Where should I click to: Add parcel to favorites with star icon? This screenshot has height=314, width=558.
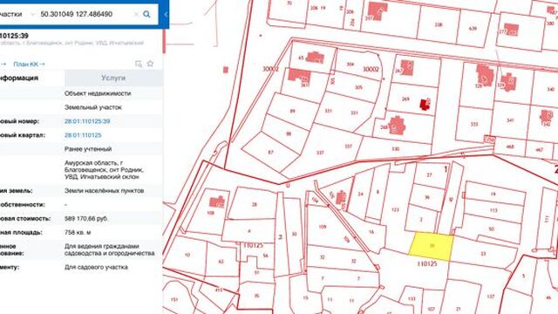(150, 64)
